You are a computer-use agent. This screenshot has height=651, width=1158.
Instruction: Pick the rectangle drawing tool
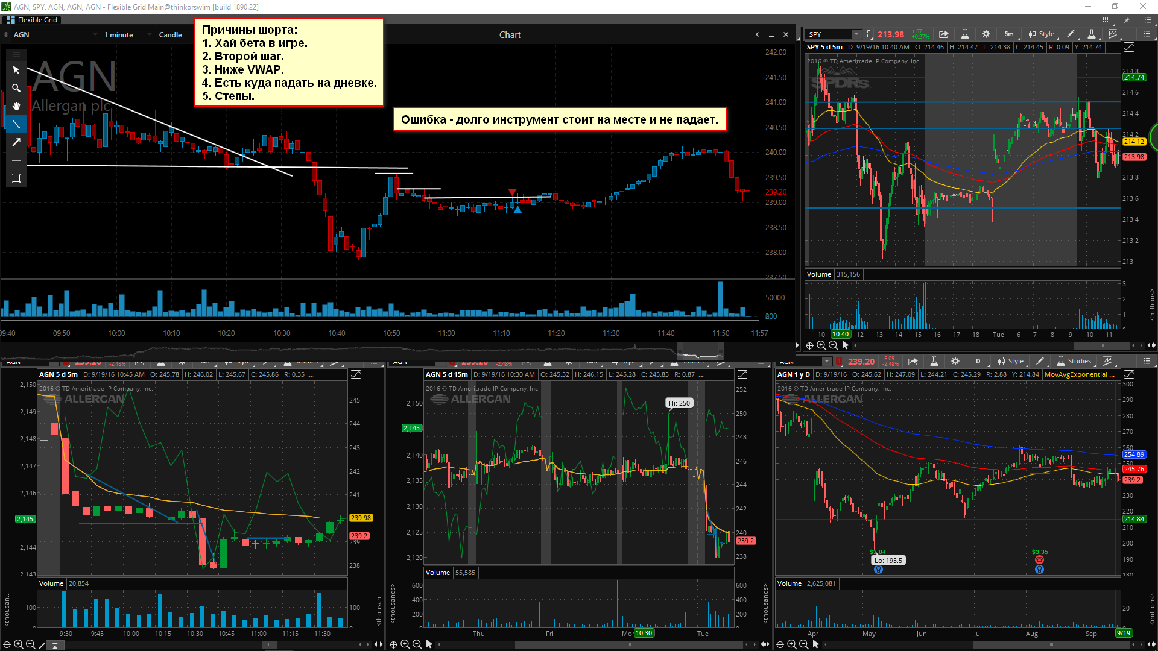click(16, 178)
